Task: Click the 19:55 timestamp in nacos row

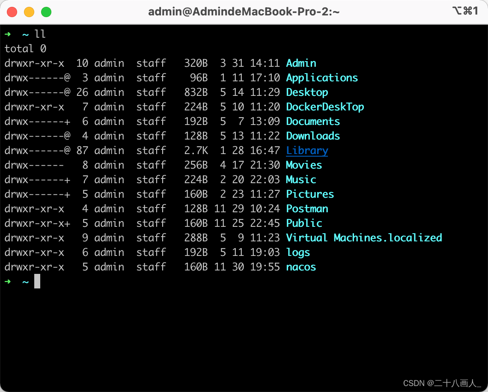Action: (x=265, y=267)
